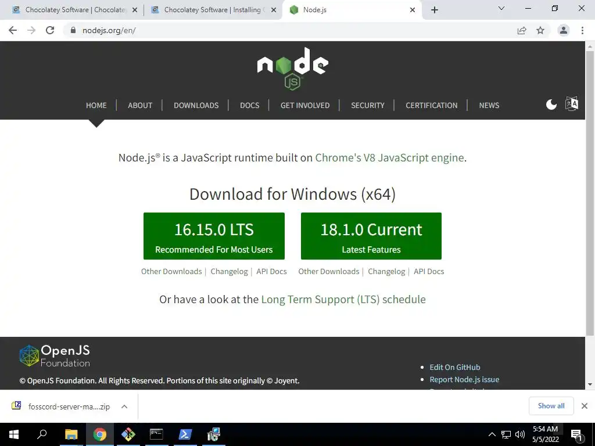This screenshot has width=595, height=446.
Task: Follow Chrome's V8 JavaScript engine link
Action: tap(389, 158)
